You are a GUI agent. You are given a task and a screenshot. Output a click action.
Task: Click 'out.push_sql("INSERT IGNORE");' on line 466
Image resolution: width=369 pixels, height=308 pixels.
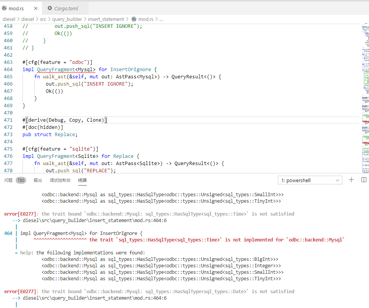[x=89, y=84]
